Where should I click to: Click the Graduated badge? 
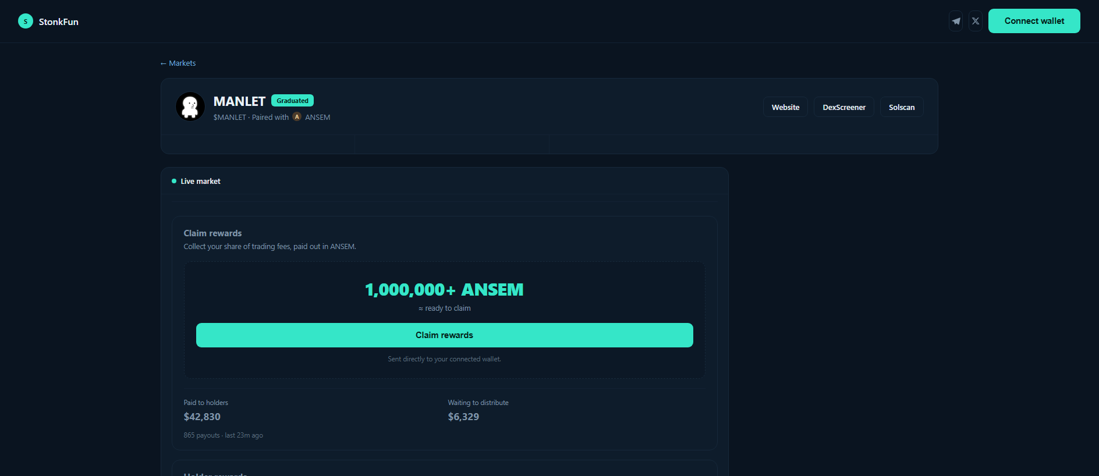pos(292,101)
